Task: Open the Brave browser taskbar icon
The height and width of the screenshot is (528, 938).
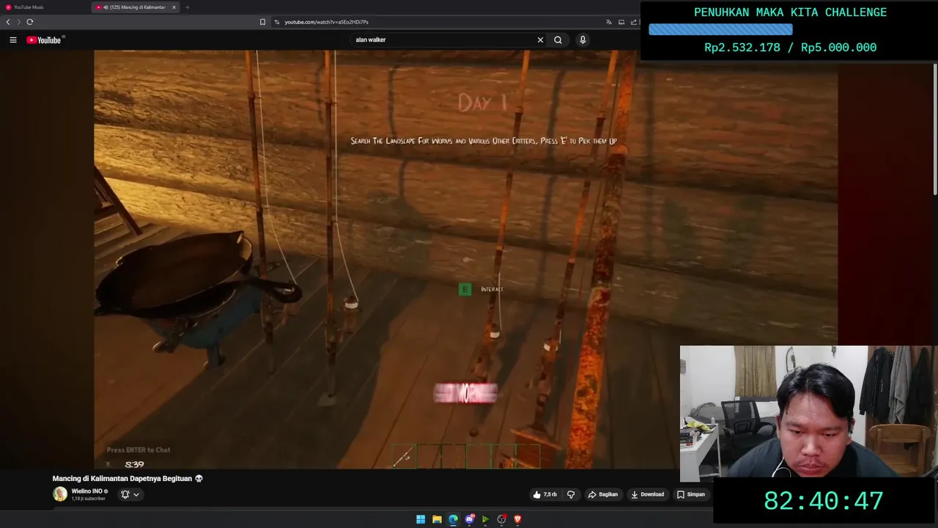Action: point(517,519)
